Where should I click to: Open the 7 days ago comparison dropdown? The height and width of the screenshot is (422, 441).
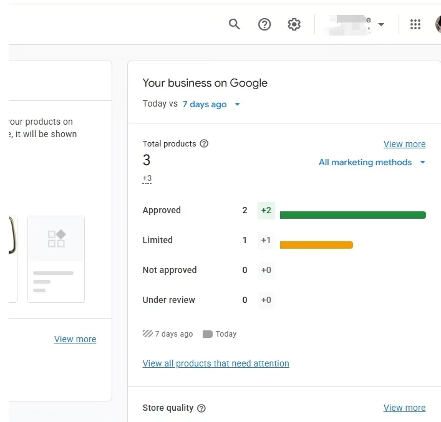tap(211, 104)
